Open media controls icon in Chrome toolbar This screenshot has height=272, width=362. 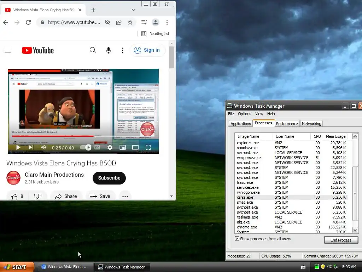click(x=144, y=22)
